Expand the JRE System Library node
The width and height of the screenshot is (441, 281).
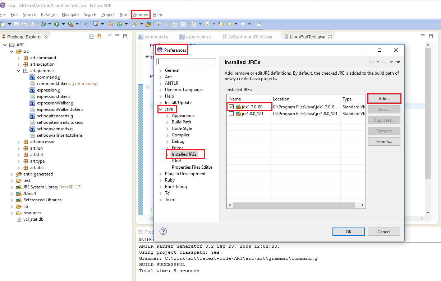click(x=12, y=187)
